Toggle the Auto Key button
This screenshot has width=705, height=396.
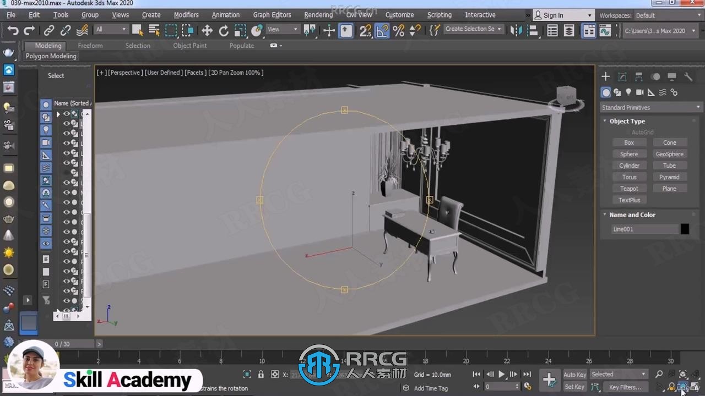[x=574, y=375]
